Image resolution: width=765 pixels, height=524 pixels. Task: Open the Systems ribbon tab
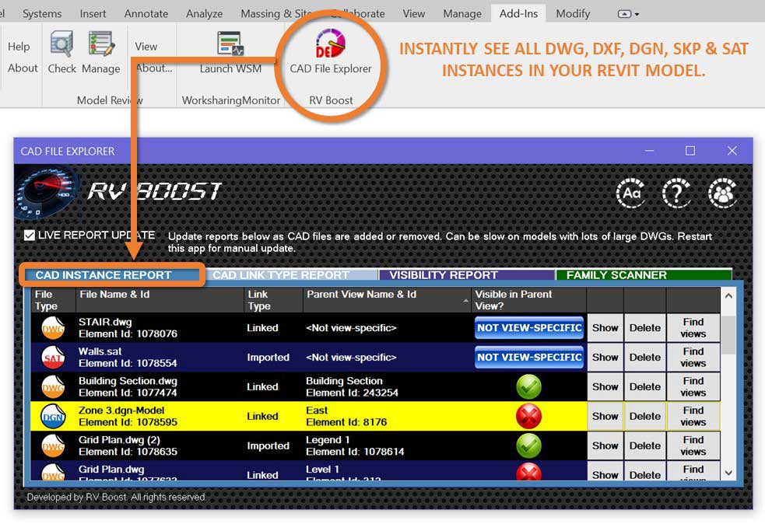point(42,14)
